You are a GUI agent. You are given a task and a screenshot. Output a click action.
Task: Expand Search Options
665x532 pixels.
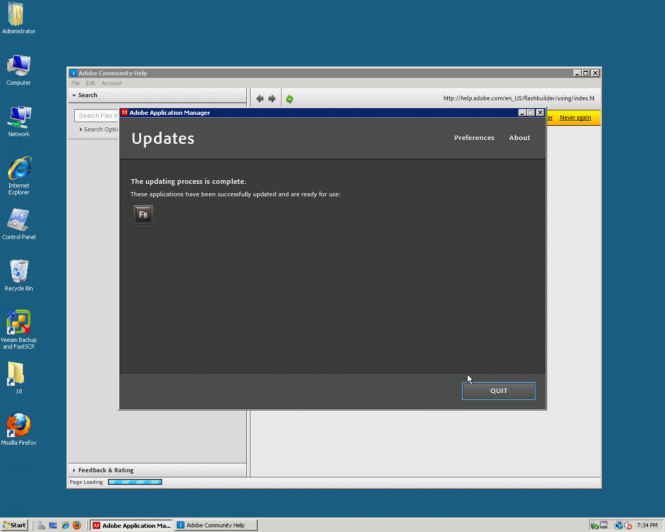[99, 129]
